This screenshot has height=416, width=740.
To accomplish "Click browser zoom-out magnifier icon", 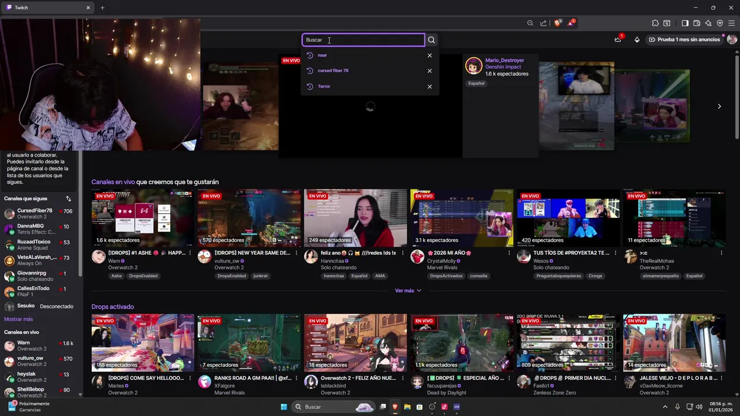I will click(x=530, y=23).
